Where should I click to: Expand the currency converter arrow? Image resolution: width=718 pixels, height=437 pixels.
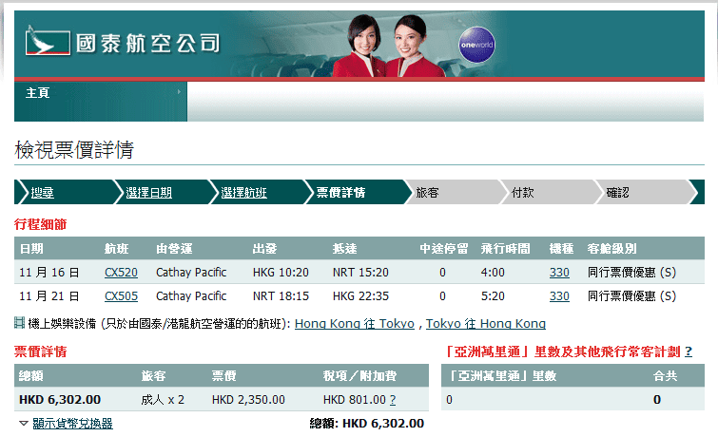click(23, 423)
